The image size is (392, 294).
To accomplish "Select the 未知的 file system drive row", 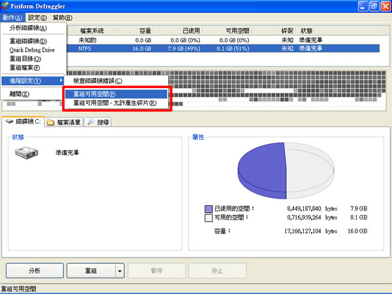I will click(x=223, y=40).
